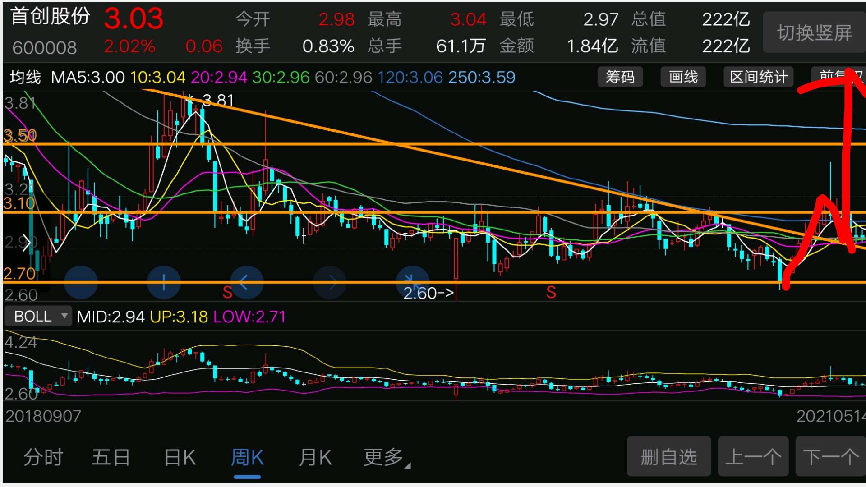The image size is (866, 487).
Task: Select the 五日 five-day tab
Action: (111, 457)
